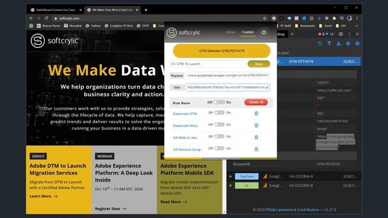388x218 pixels.
Task: Follow the Learn More link for DTM migration
Action: [43, 196]
